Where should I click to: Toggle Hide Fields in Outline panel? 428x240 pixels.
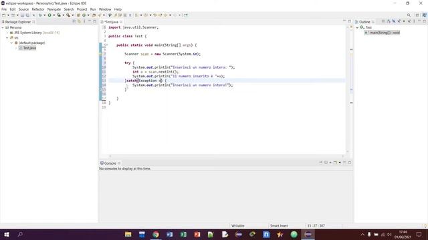click(x=394, y=21)
